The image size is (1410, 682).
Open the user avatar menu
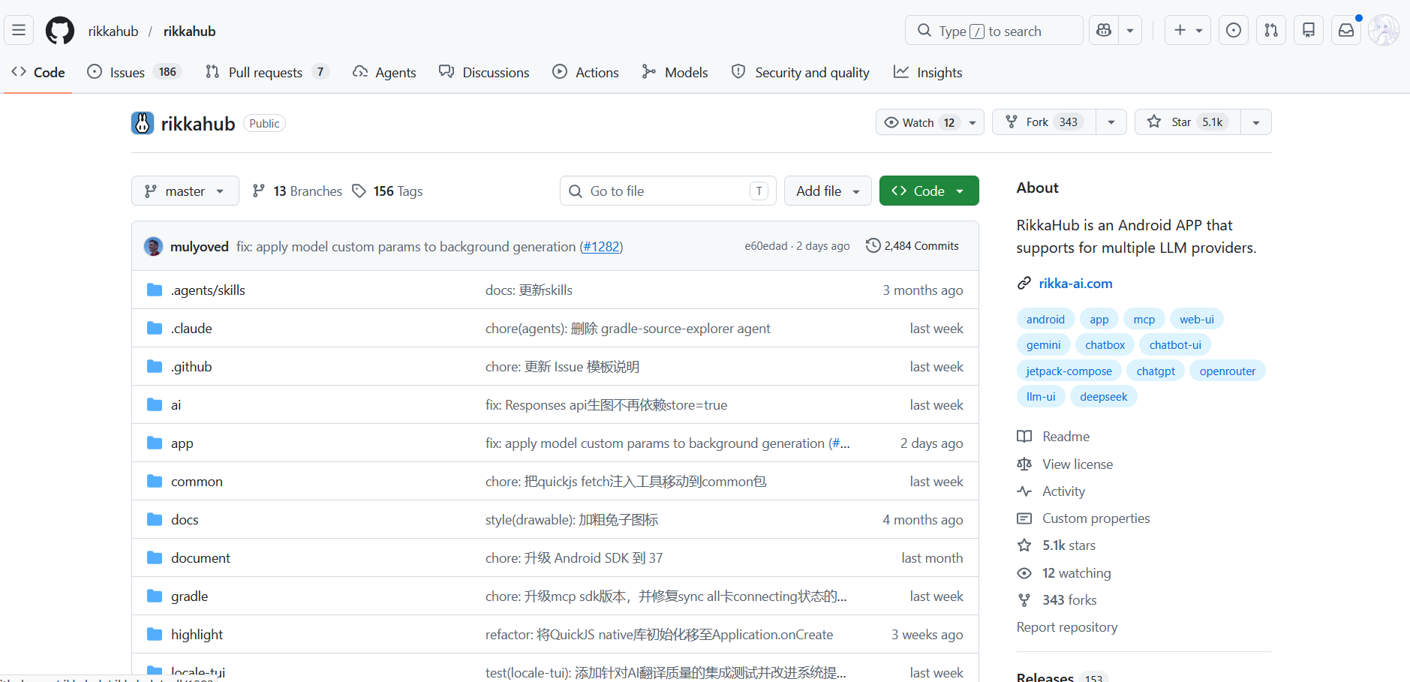[1383, 31]
